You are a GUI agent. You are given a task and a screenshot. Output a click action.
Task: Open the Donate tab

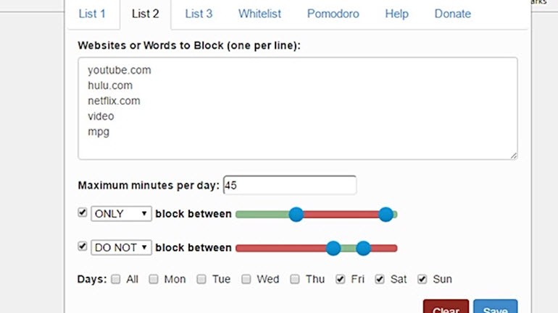452,14
